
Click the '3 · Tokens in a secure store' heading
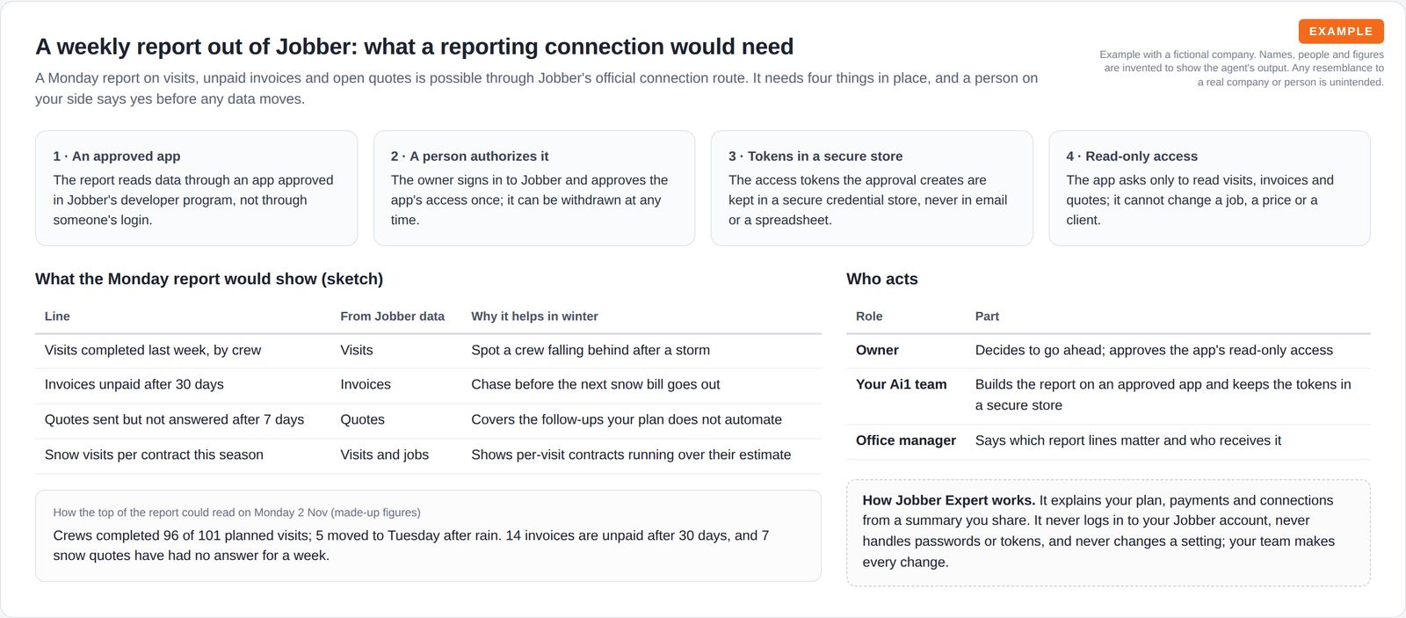815,156
